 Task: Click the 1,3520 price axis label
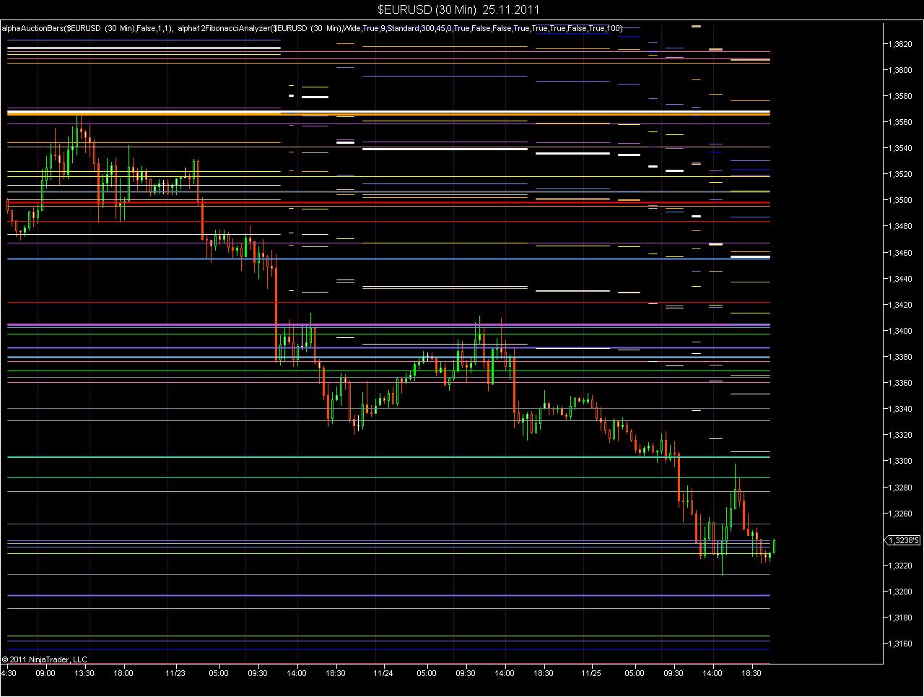(x=900, y=174)
